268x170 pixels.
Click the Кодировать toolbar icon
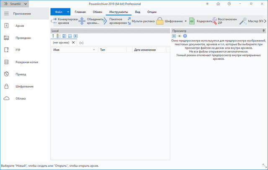[192, 21]
